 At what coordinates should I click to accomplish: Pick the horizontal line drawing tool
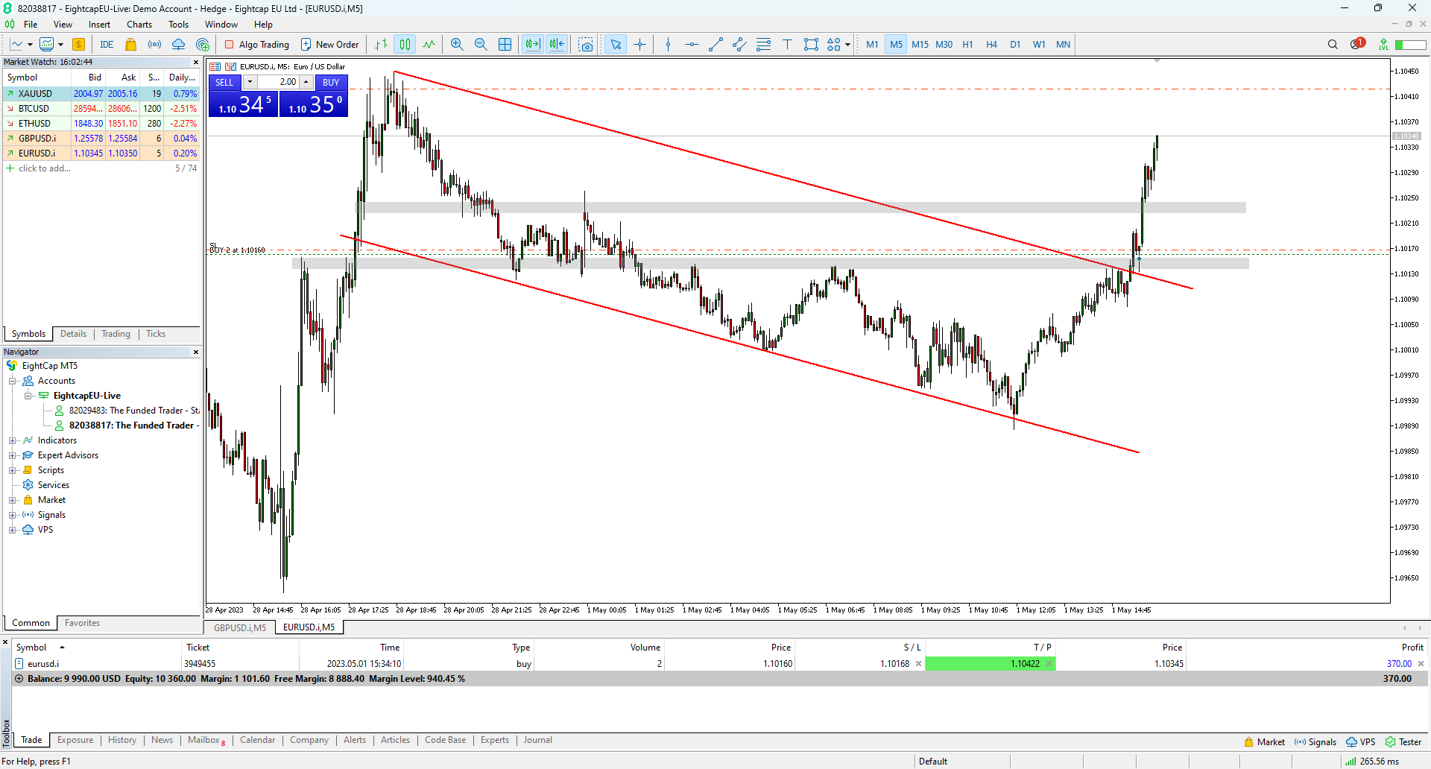(692, 45)
